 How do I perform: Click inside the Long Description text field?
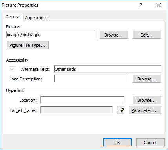click(x=91, y=79)
